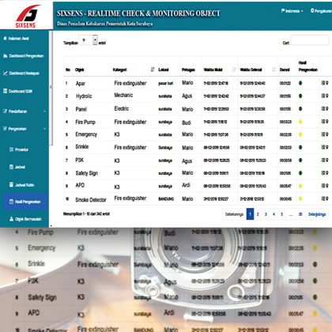Screen dimensions: 332x332
Task: Open Jadwal Rutin submenu item
Action: tap(22, 185)
